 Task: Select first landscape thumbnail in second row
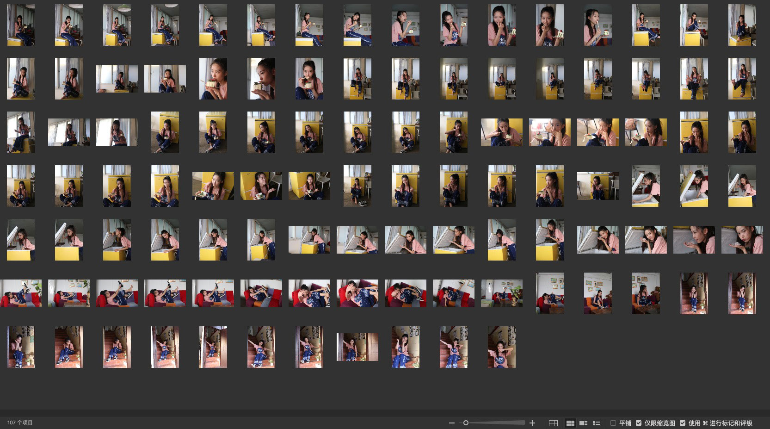(x=117, y=79)
